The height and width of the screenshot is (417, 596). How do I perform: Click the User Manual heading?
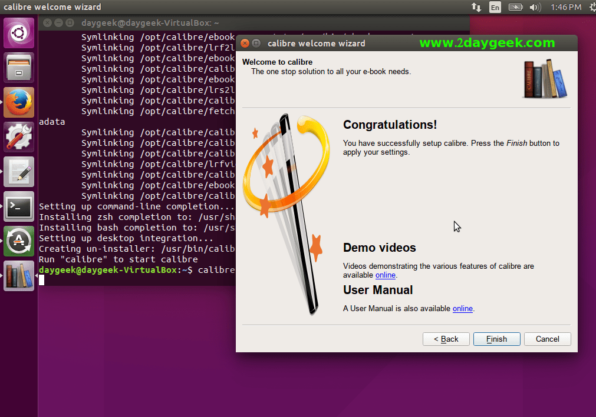tap(378, 290)
